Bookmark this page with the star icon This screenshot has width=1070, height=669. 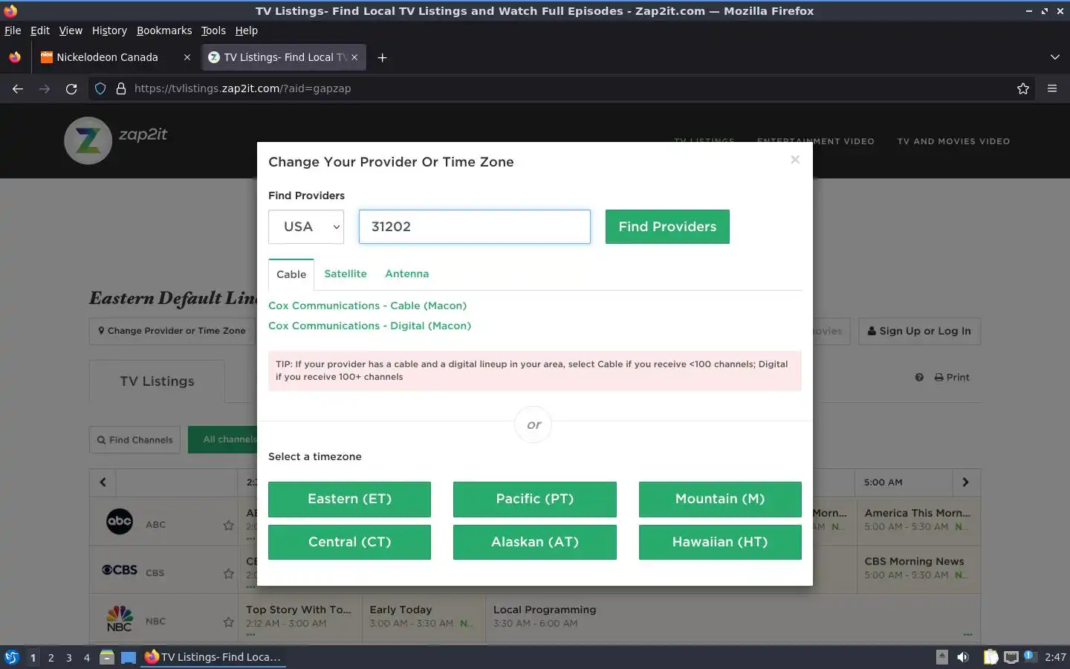pyautogui.click(x=1023, y=88)
